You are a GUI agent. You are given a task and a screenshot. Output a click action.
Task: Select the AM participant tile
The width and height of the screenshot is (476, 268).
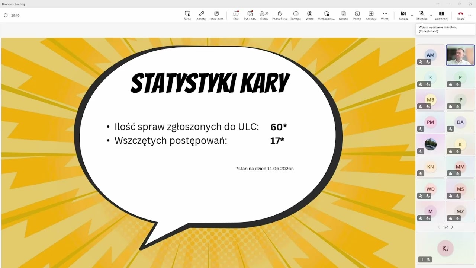pyautogui.click(x=430, y=55)
